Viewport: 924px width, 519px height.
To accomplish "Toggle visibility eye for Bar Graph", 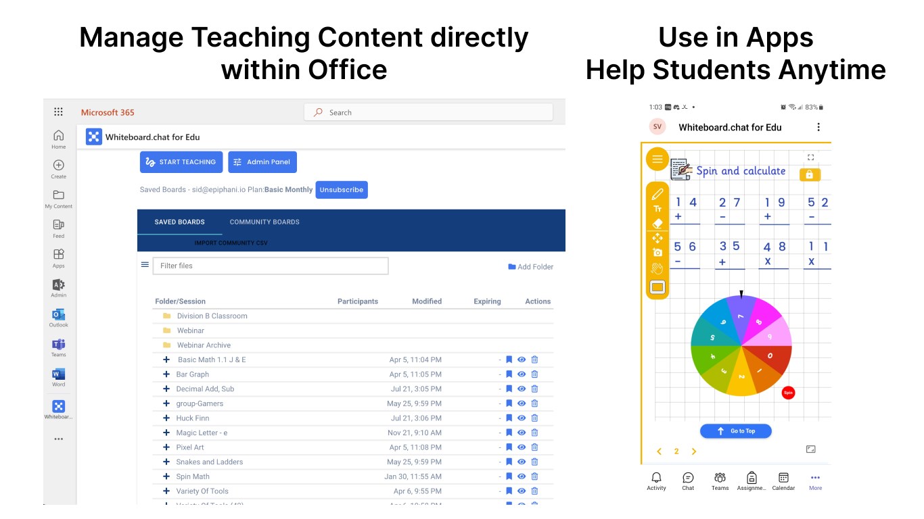I will pos(522,374).
